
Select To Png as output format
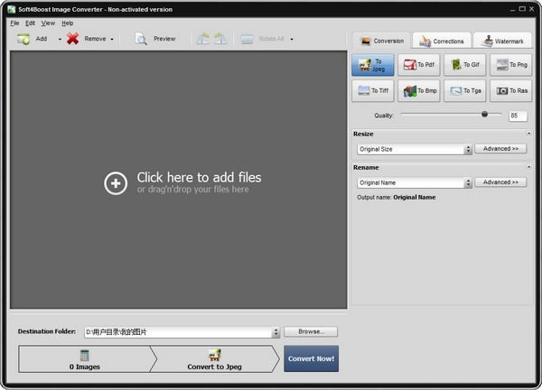(510, 65)
